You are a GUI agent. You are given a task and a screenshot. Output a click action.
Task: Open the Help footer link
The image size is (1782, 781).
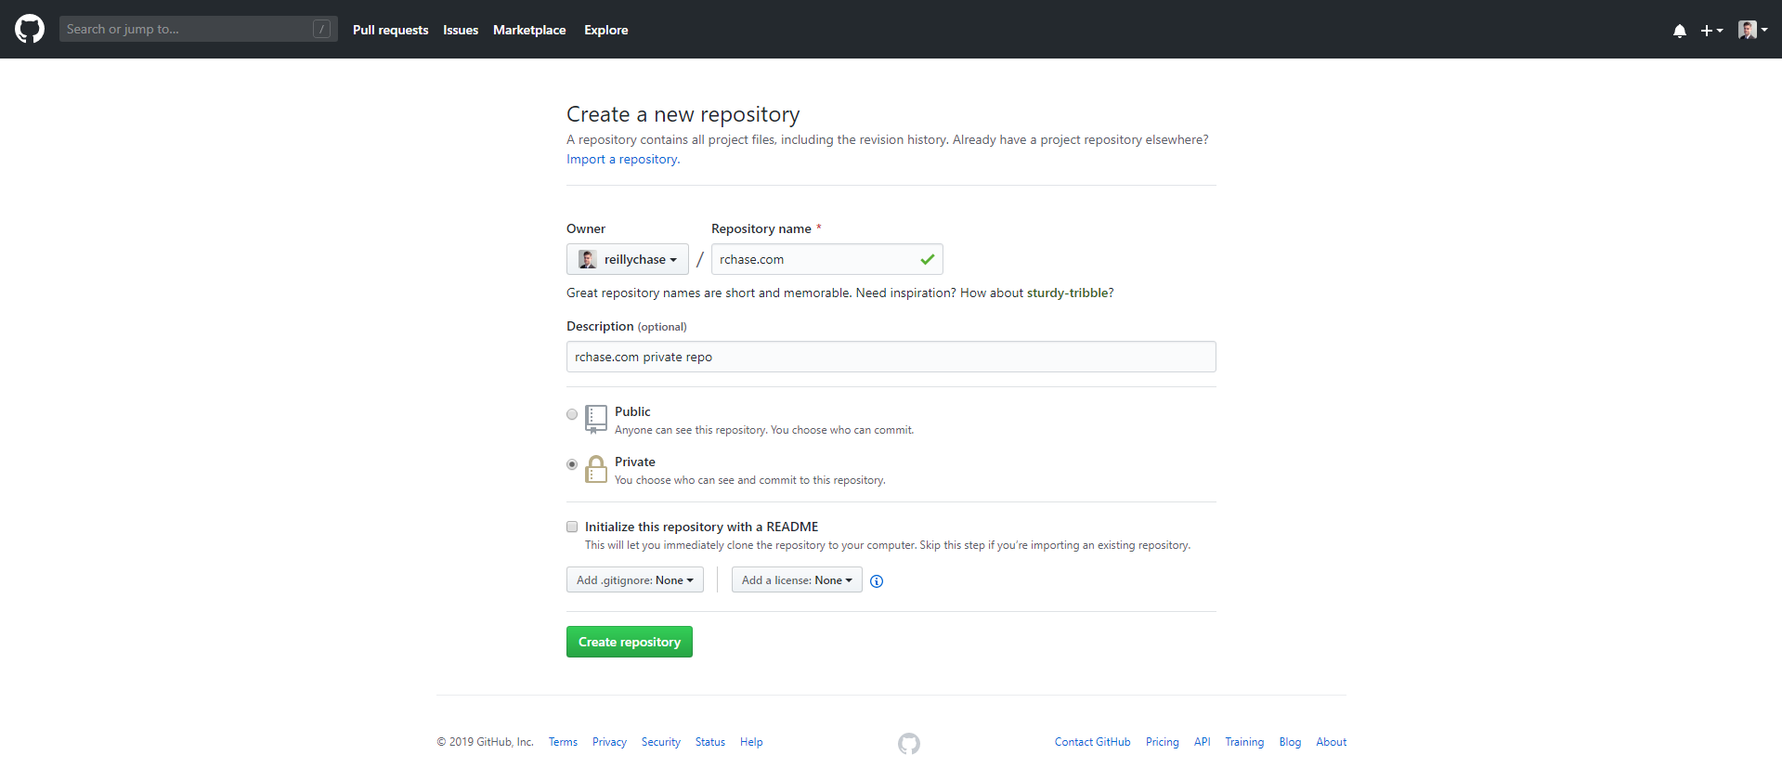(751, 742)
